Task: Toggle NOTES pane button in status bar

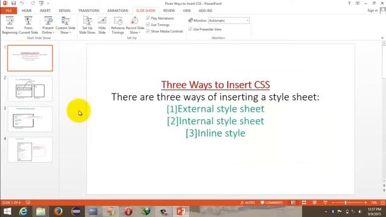Action: coord(248,203)
